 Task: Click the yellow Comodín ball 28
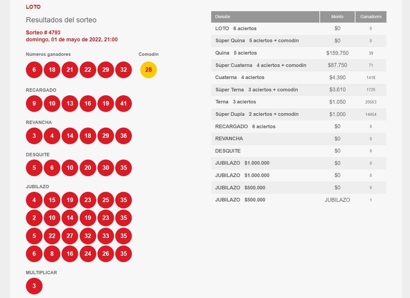coord(149,70)
